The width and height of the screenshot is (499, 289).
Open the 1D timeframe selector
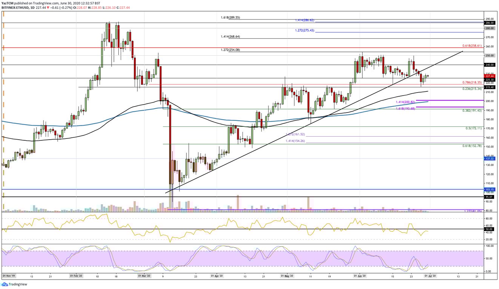[x=32, y=7]
